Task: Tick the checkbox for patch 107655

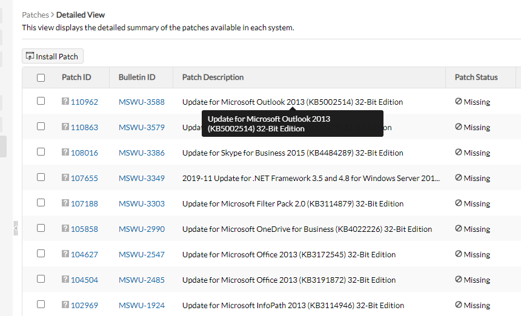Action: click(41, 177)
